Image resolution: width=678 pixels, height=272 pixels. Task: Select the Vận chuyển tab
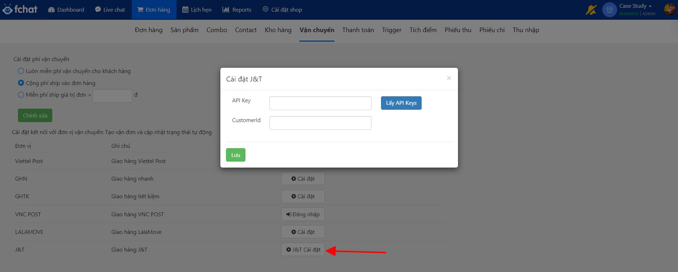[317, 30]
